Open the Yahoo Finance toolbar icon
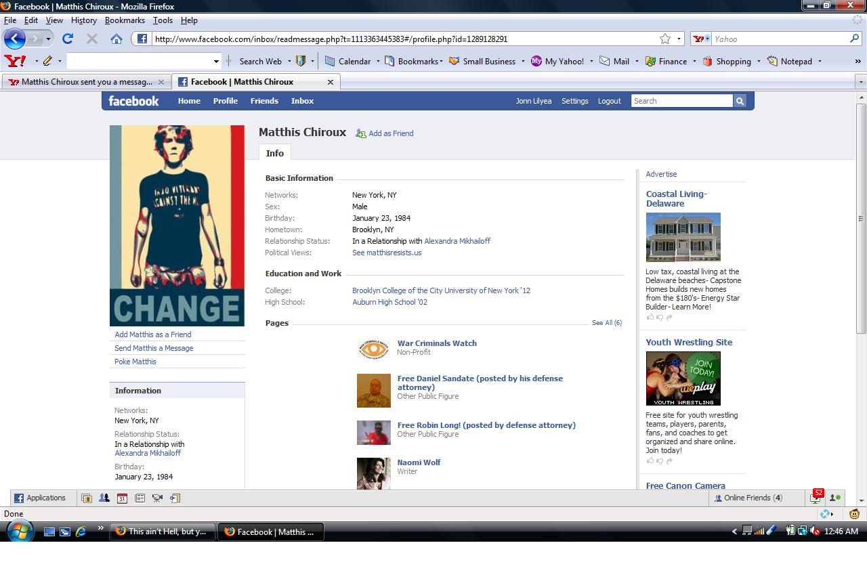The width and height of the screenshot is (867, 562). tap(651, 61)
